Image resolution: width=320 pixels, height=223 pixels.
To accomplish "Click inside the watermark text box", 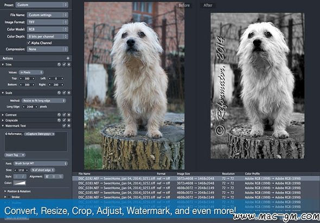I will (x=36, y=141).
